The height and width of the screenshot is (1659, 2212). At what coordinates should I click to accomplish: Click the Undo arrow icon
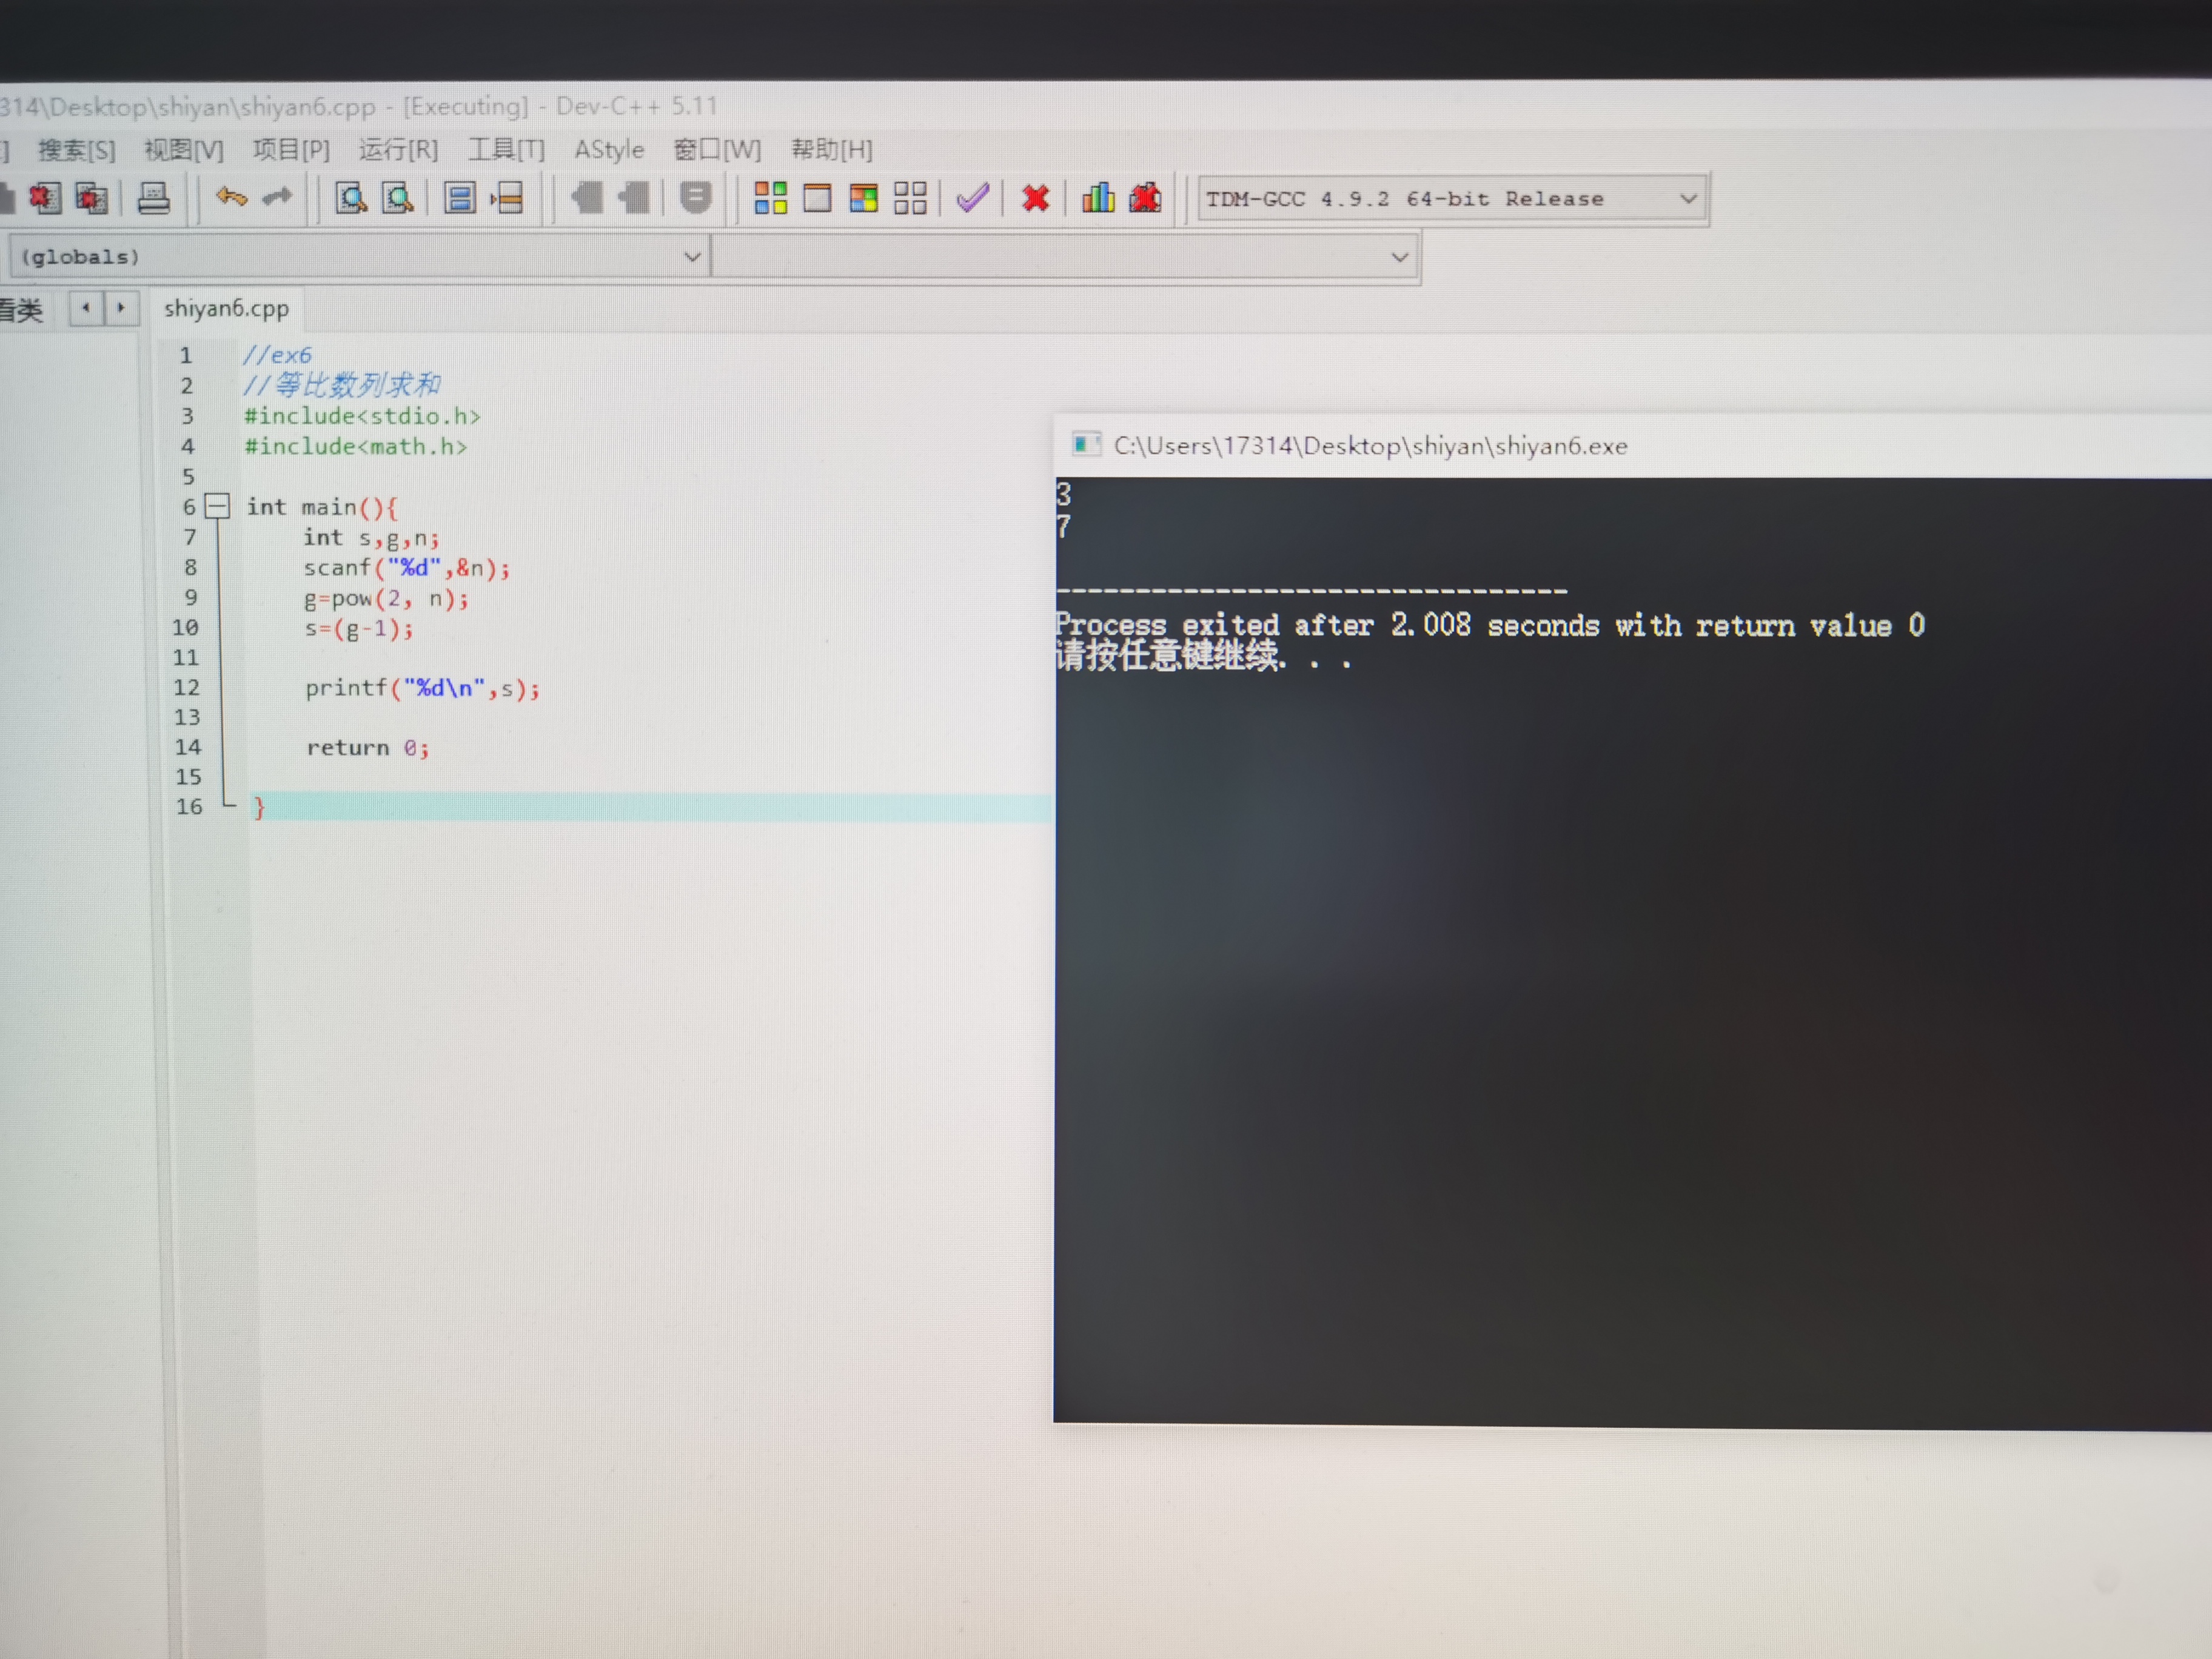coord(231,197)
